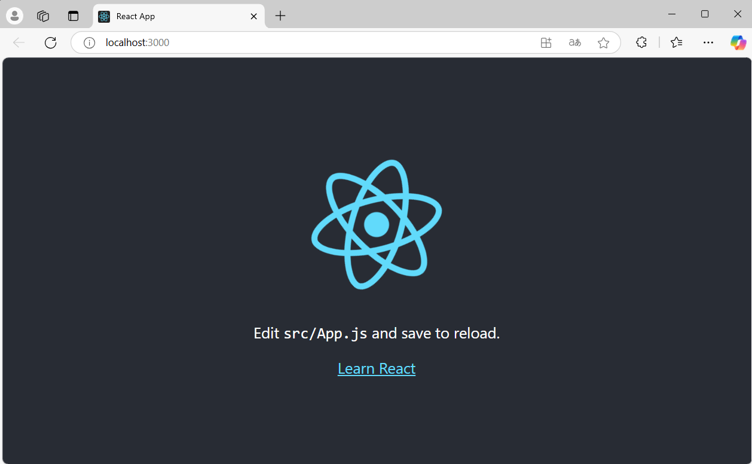This screenshot has width=752, height=464.
Task: Open the tab actions menu icon
Action: [73, 16]
